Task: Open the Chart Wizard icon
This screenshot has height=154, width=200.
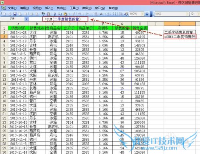Action: click(120, 14)
